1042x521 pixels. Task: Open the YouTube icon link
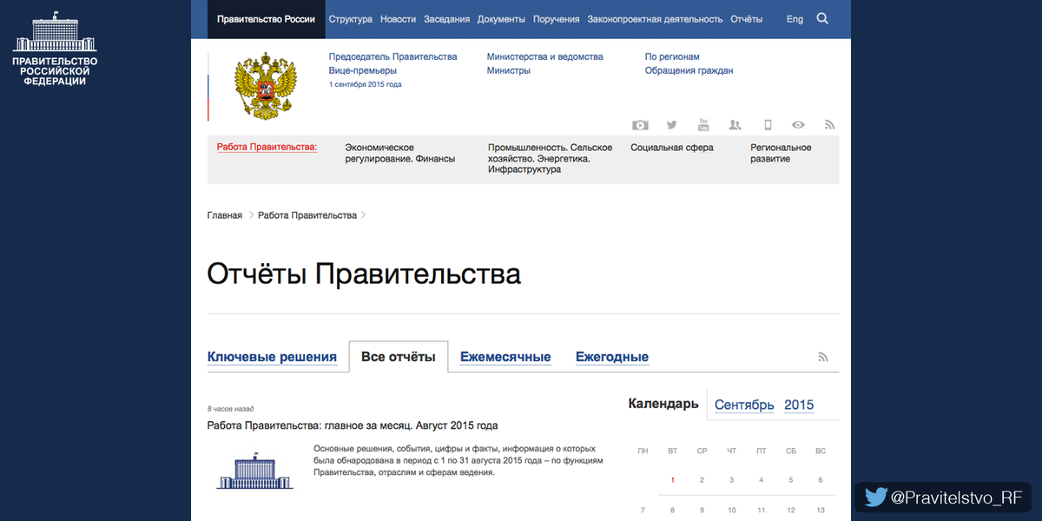click(703, 125)
